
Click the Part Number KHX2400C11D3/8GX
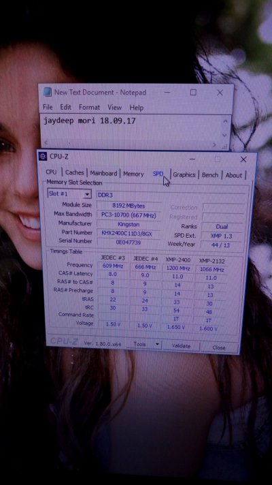point(129,234)
